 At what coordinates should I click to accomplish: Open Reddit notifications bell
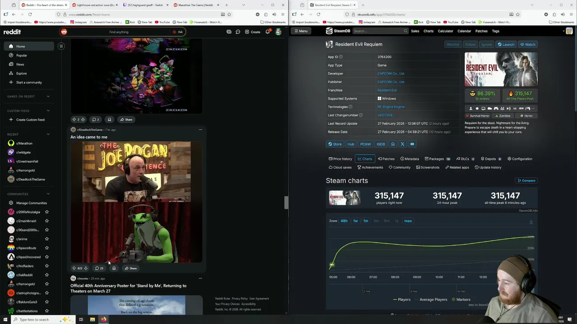pyautogui.click(x=267, y=32)
